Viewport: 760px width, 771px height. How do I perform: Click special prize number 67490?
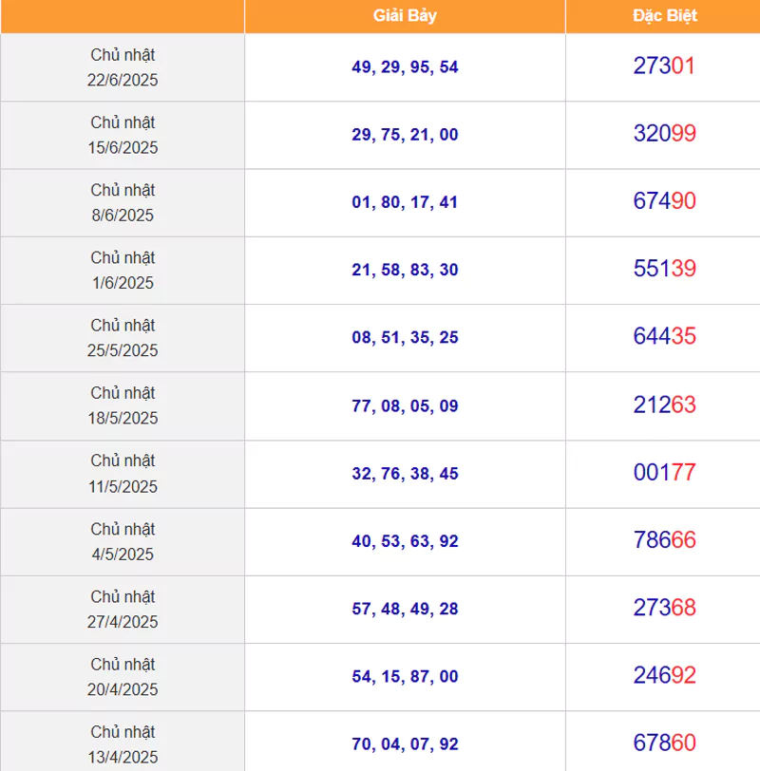[x=665, y=201]
